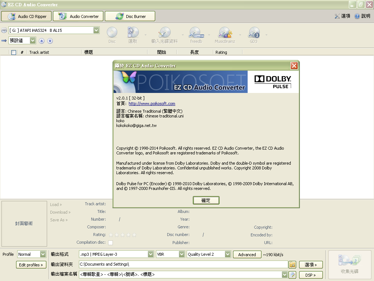The width and height of the screenshot is (374, 281).
Task: Set rating with the fifth star
Action: (x=134, y=235)
